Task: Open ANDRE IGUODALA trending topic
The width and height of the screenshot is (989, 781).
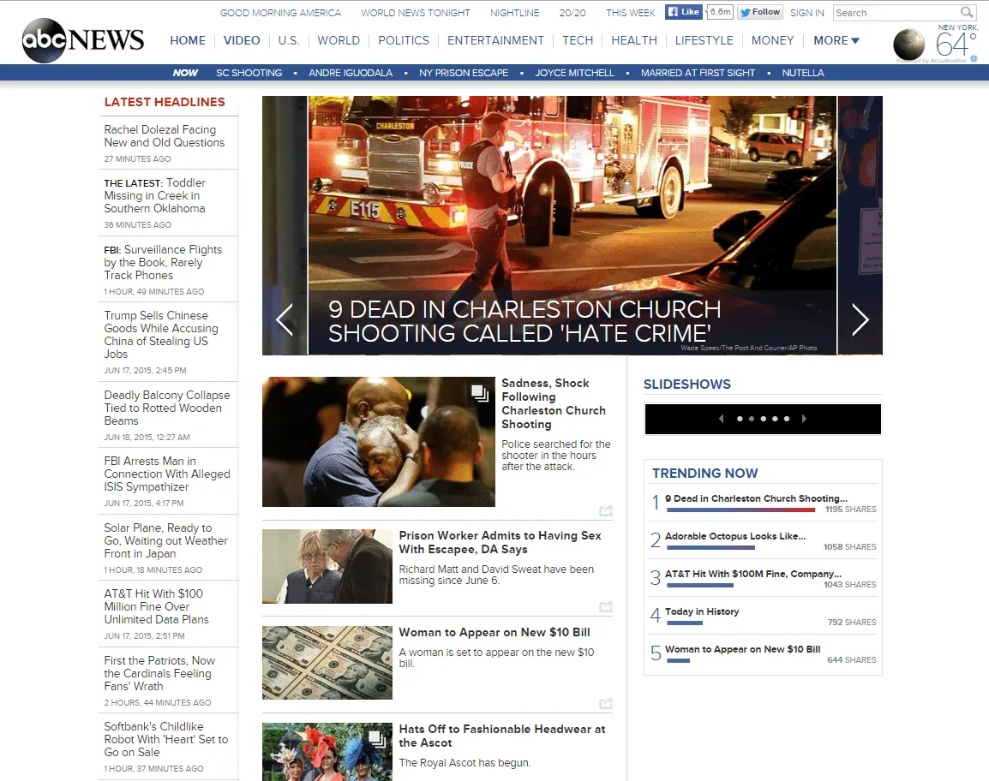Action: point(350,73)
